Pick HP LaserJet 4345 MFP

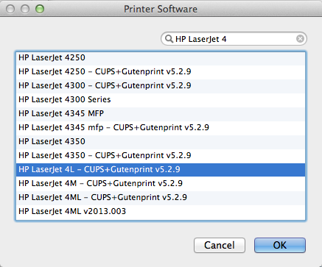click(x=161, y=113)
